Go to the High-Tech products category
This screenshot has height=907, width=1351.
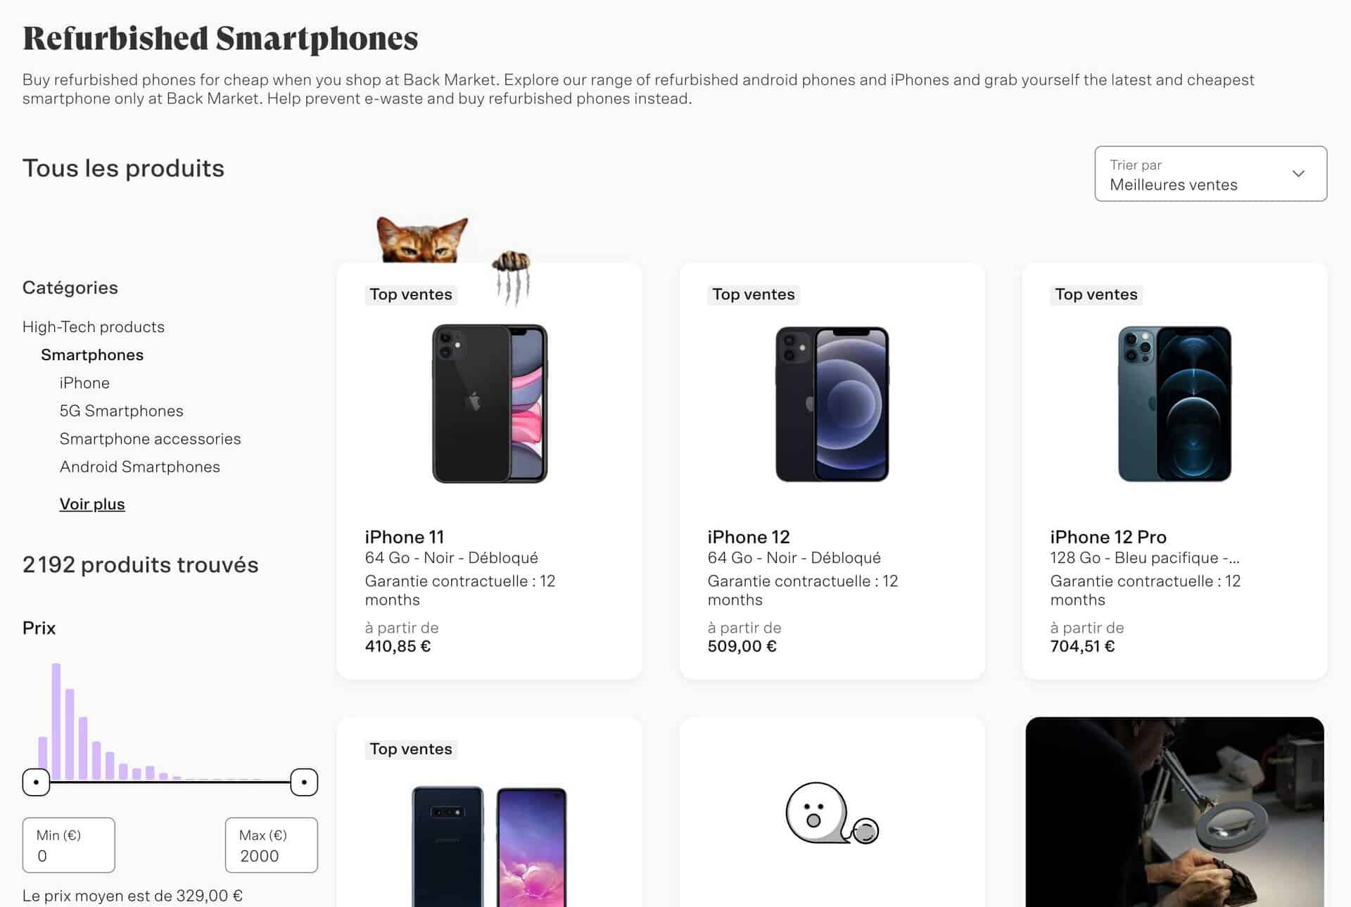tap(94, 327)
